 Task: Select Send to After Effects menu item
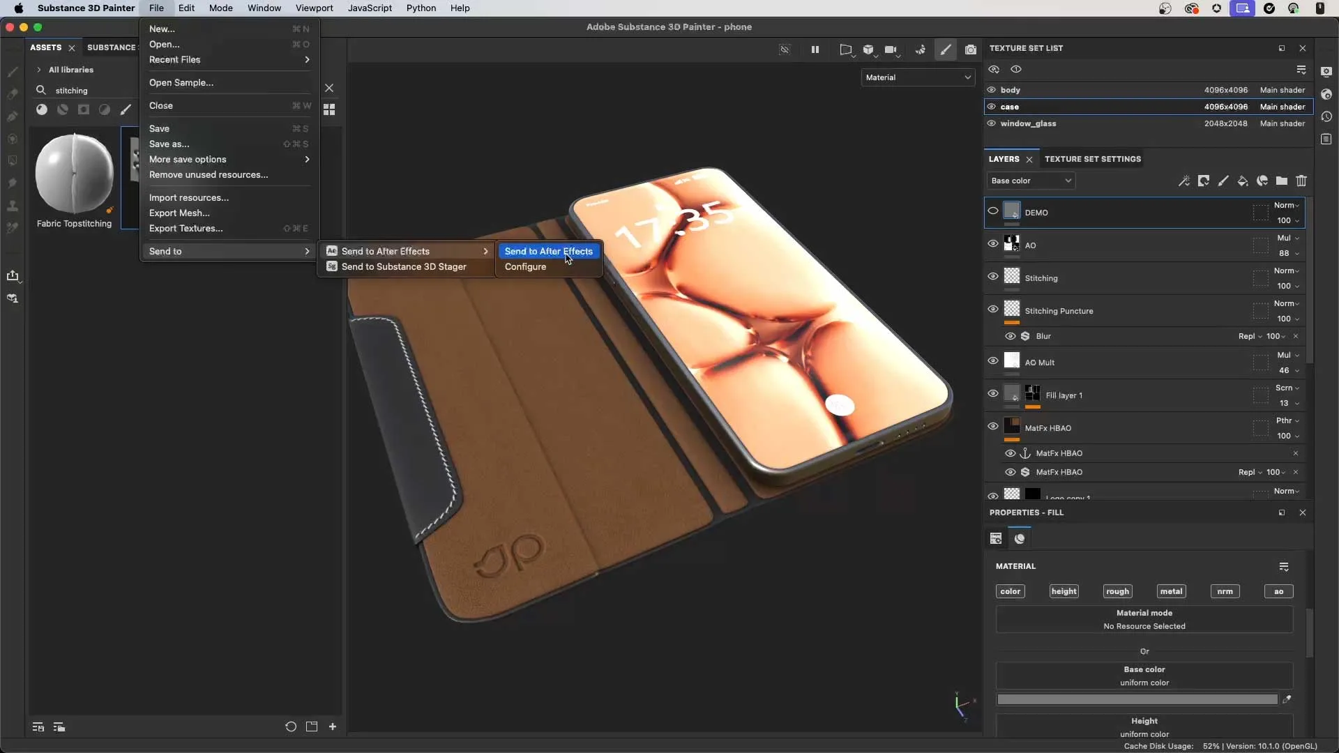pos(548,250)
